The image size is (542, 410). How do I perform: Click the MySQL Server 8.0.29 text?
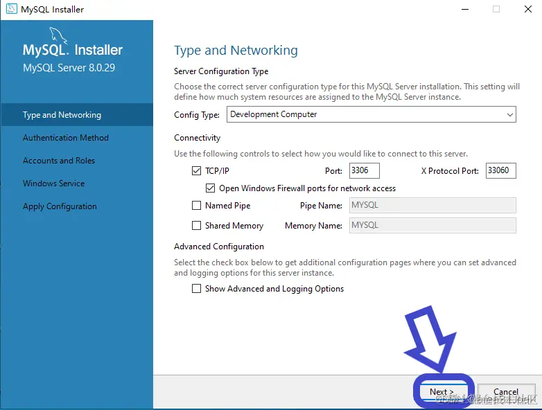click(69, 68)
